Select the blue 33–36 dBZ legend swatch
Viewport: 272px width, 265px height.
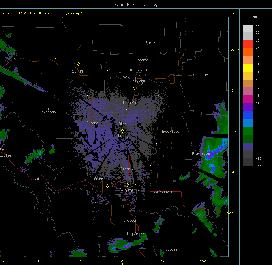248,115
